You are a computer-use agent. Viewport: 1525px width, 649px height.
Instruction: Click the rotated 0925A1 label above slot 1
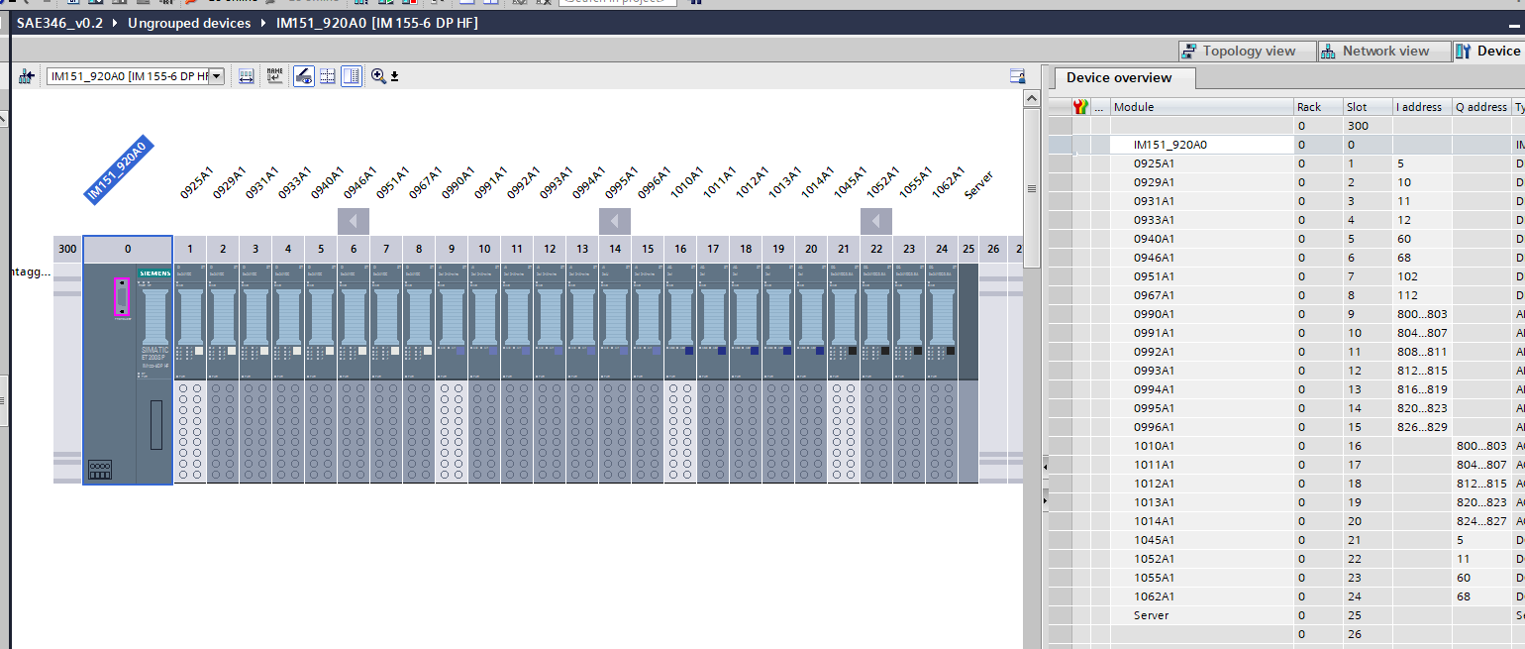(196, 182)
